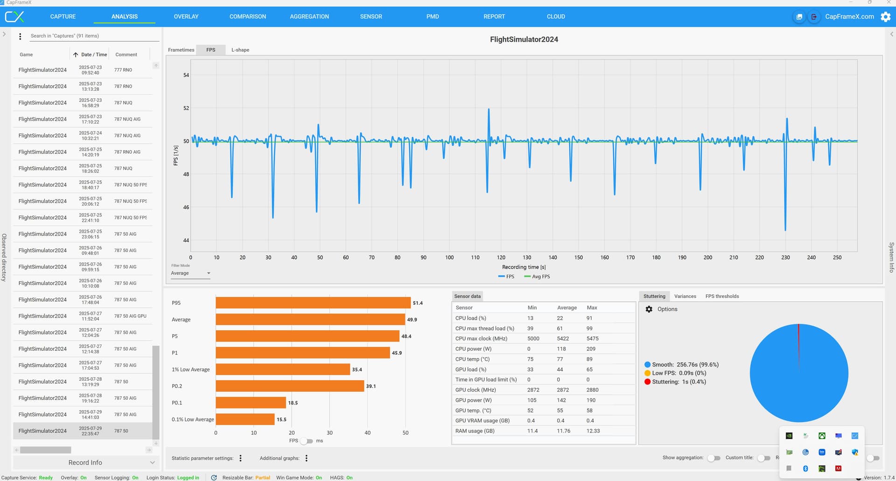This screenshot has width=896, height=481.
Task: Open the Additional graphs three-dot menu
Action: pyautogui.click(x=306, y=458)
